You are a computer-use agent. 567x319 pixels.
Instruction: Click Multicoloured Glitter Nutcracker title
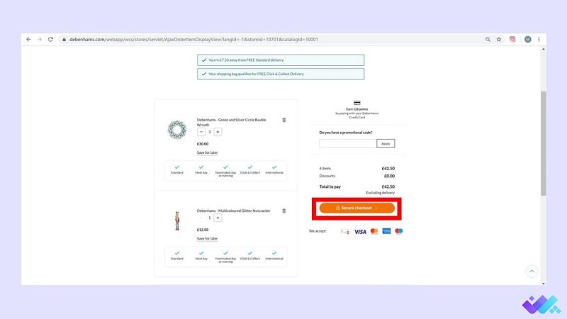pyautogui.click(x=234, y=211)
